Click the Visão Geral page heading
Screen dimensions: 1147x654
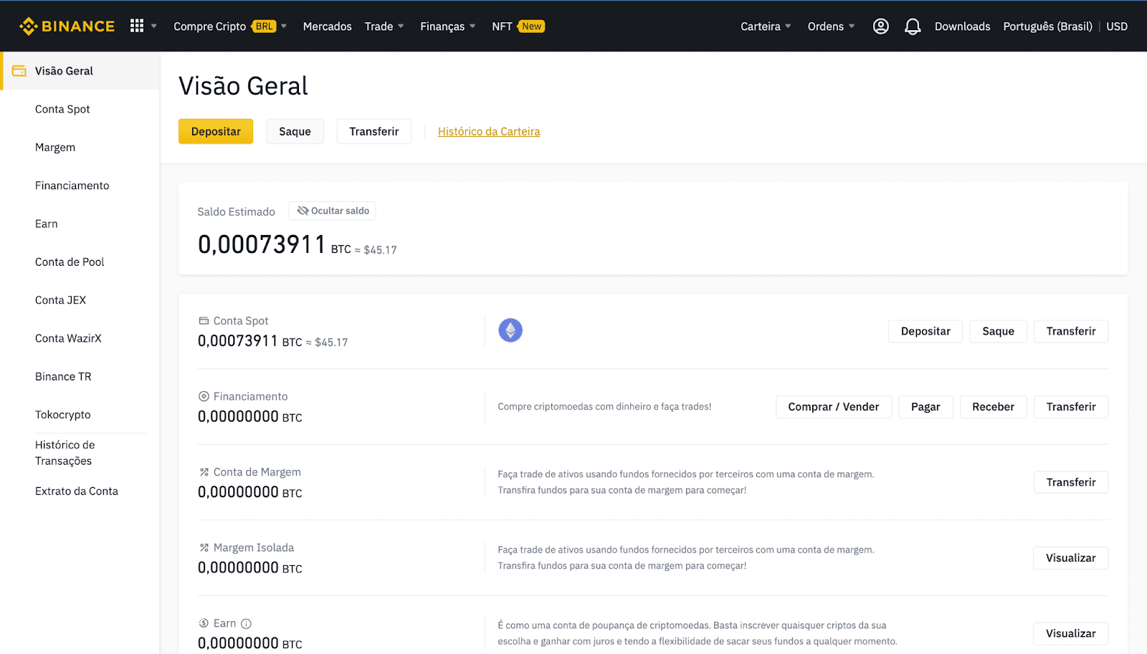point(243,86)
